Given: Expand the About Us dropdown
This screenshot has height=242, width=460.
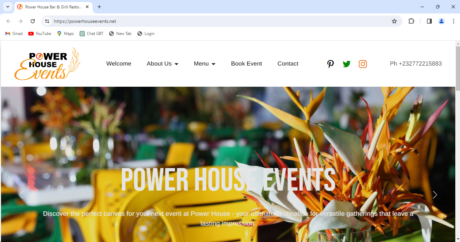Looking at the screenshot, I should click(162, 64).
